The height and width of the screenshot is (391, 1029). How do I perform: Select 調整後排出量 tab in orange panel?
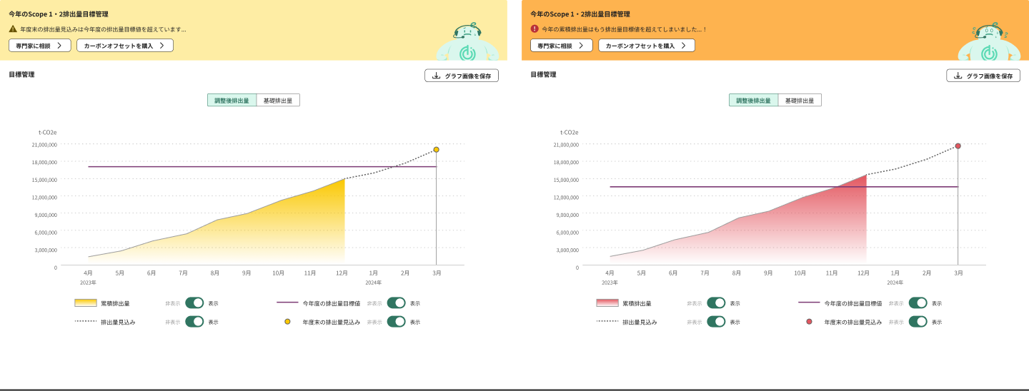(x=753, y=101)
